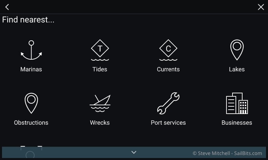The height and width of the screenshot is (160, 268).
Task: Click the Marinas text label
Action: (31, 69)
